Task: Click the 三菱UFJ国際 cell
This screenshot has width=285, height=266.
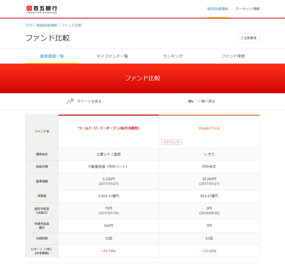Action: tap(109, 154)
